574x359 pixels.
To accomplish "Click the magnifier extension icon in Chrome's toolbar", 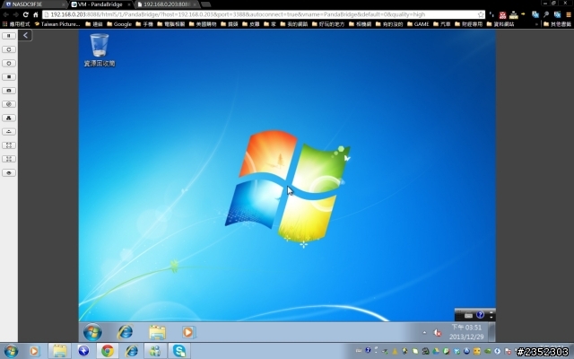I will click(546, 14).
